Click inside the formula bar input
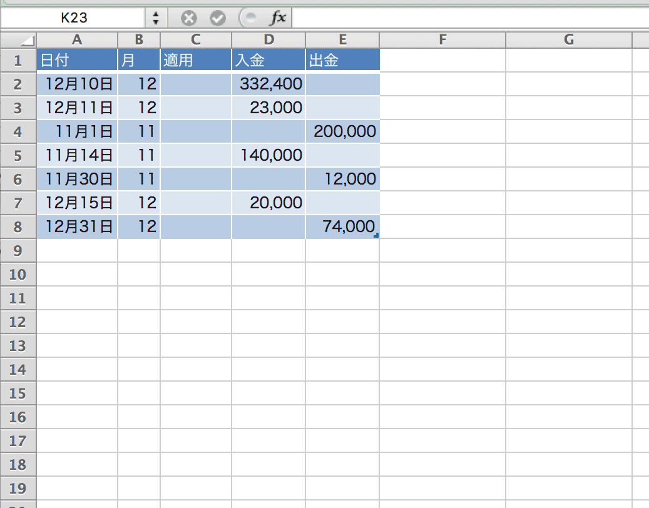 (469, 18)
